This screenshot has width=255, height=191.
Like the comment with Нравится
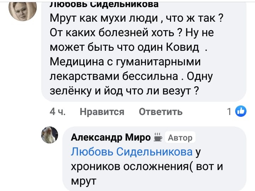click(102, 112)
